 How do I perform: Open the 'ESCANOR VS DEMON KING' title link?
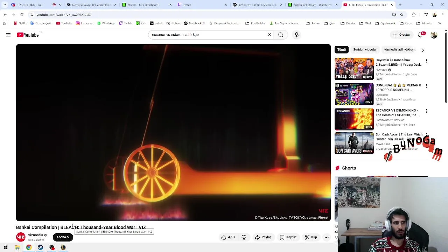(x=397, y=113)
